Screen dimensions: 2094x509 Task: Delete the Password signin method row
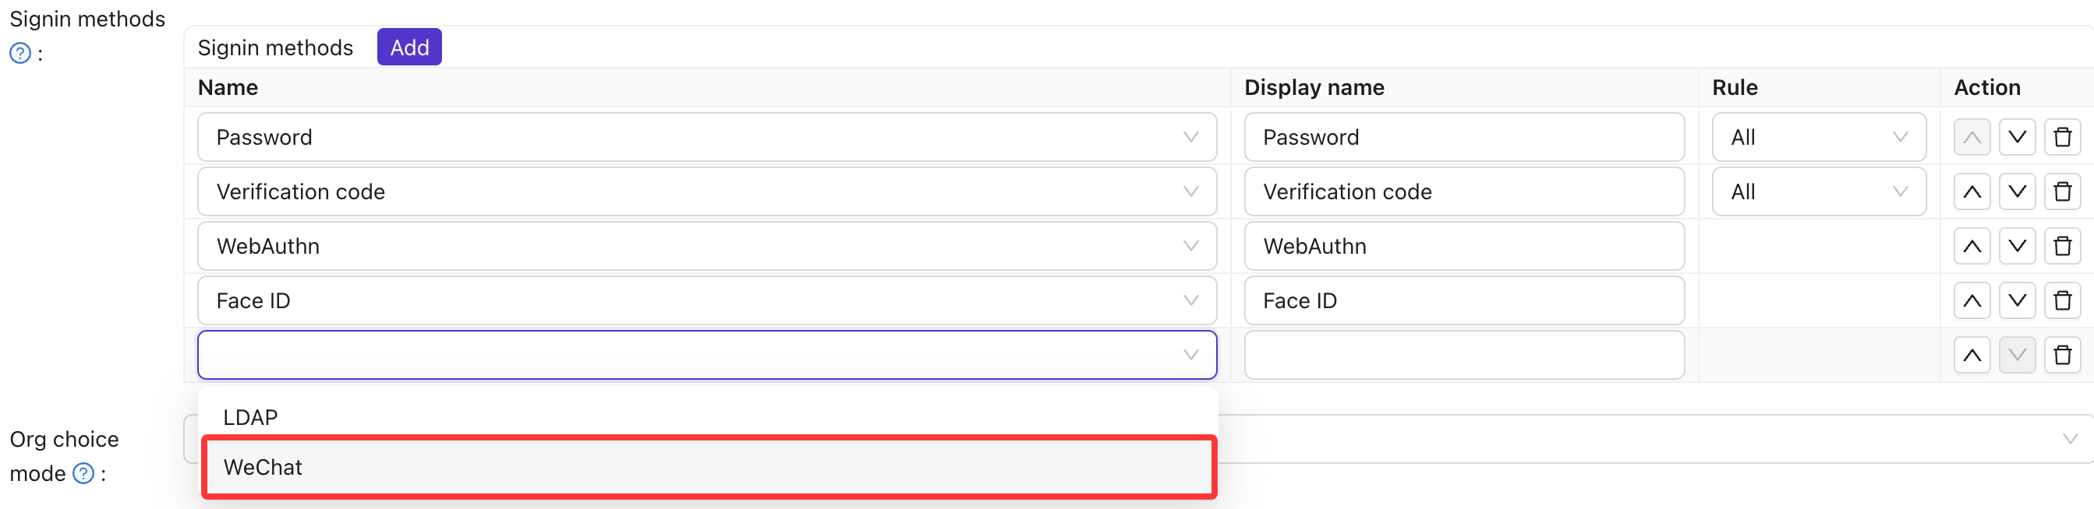click(x=2061, y=137)
